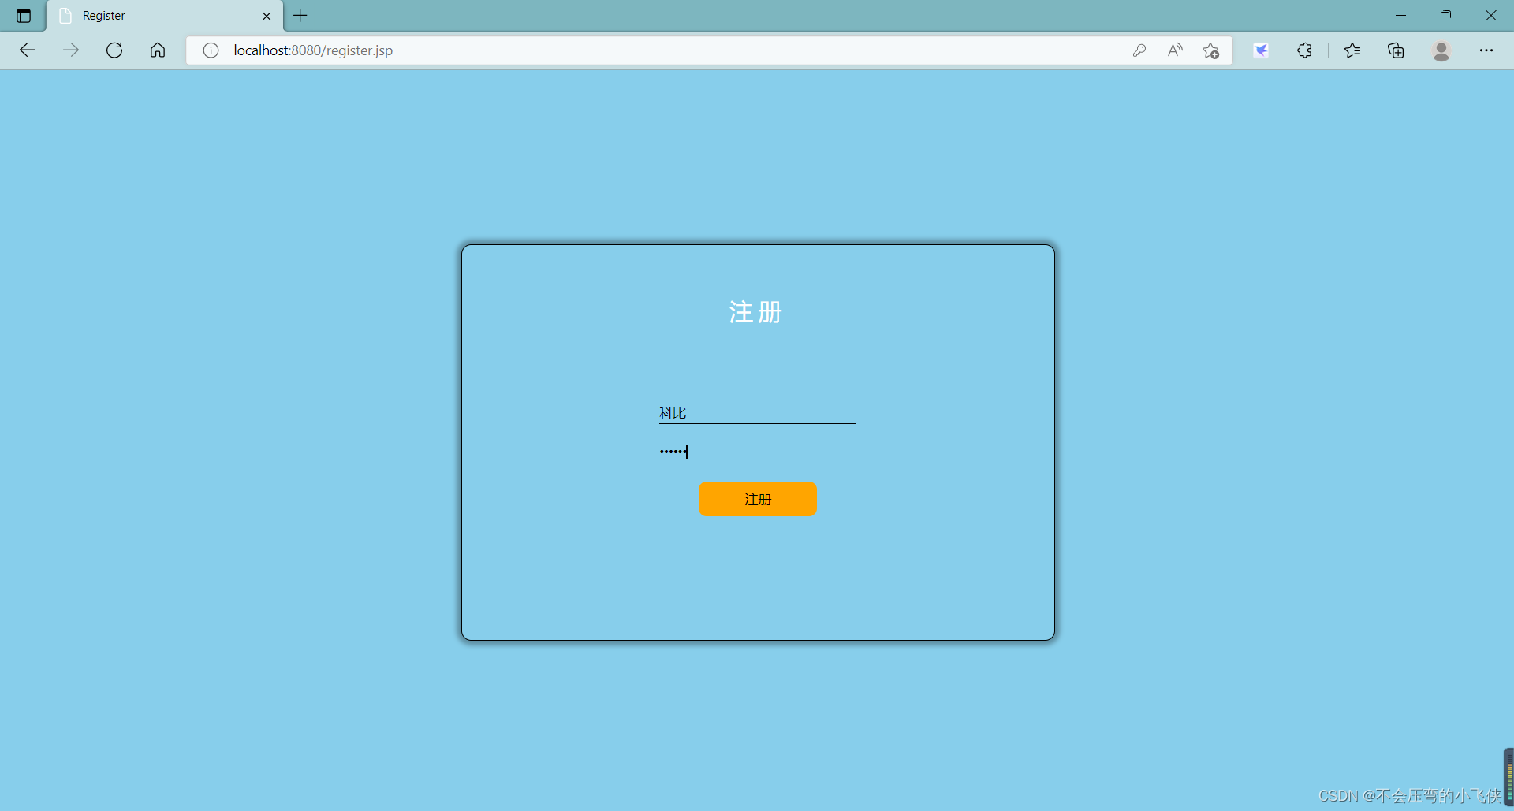Open the saved passwords key icon

click(x=1139, y=50)
